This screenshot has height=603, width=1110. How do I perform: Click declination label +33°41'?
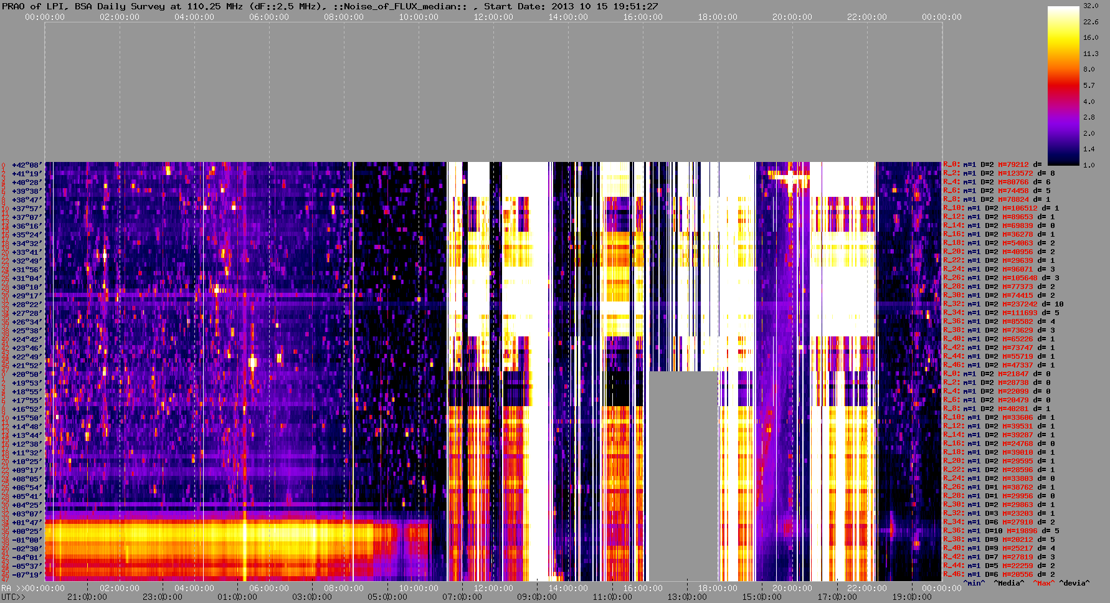(27, 252)
